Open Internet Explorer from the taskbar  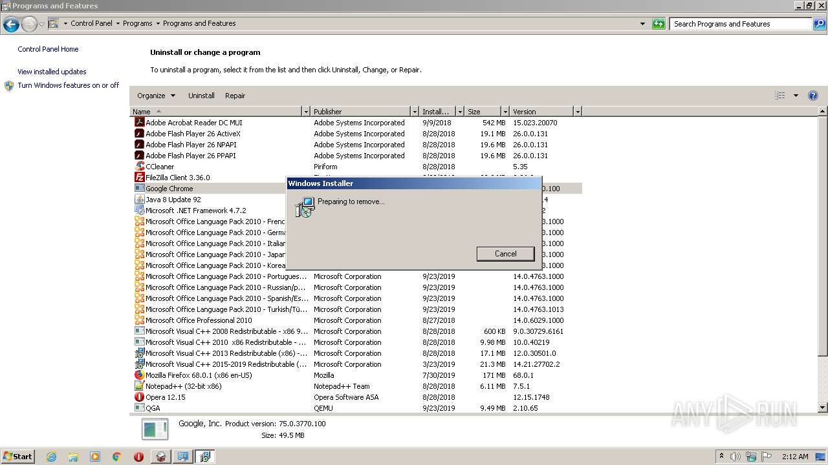click(51, 457)
